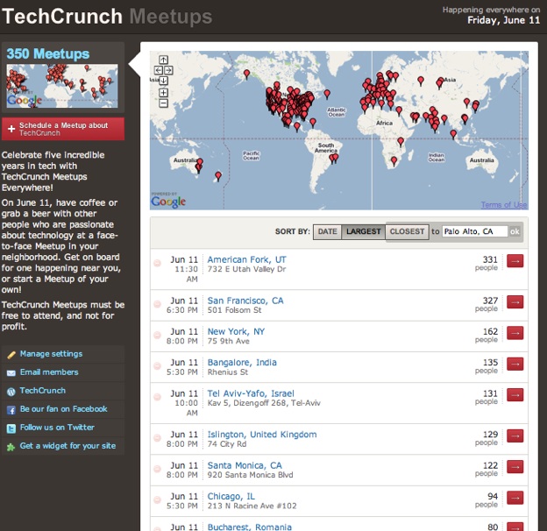
Task: Open Get a widget for your site
Action: pos(67,446)
